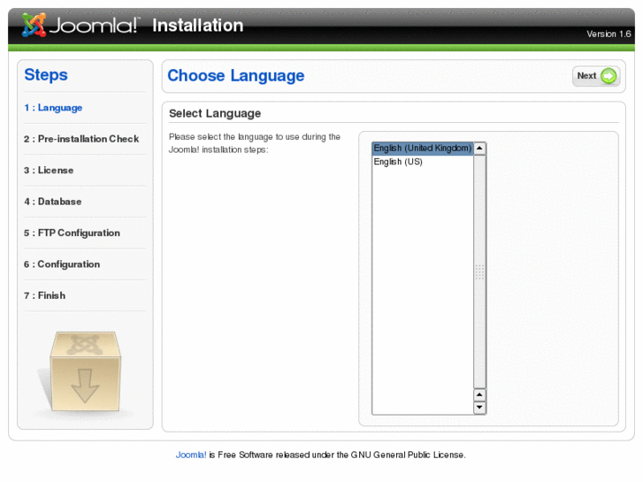The image size is (643, 482).
Task: Click the down arrow at scrollbar bottom
Action: coord(479,408)
